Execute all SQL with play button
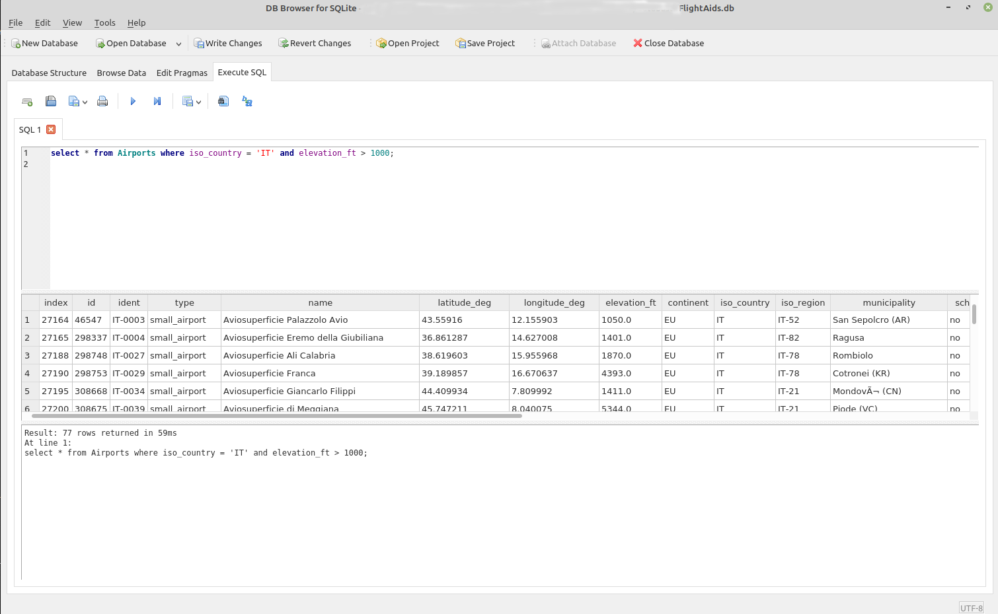Viewport: 998px width, 614px height. tap(133, 102)
